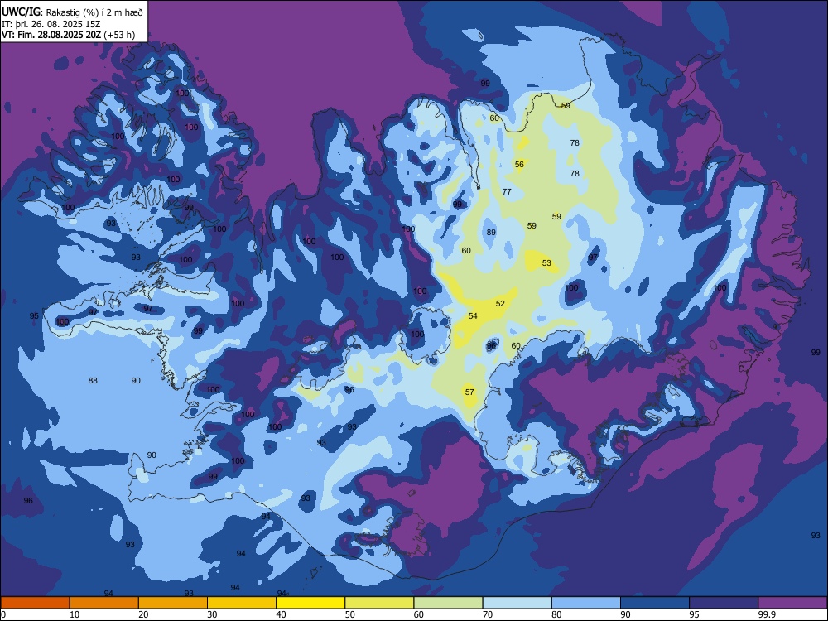The width and height of the screenshot is (828, 621).
Task: Click the '54' humidity value on the map
Action: tap(473, 315)
